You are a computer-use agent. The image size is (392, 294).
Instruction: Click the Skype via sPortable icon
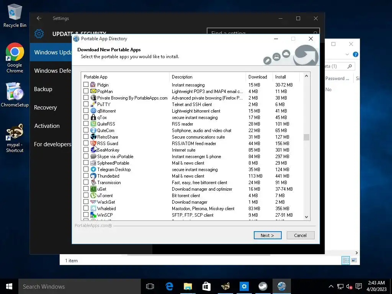click(x=93, y=156)
